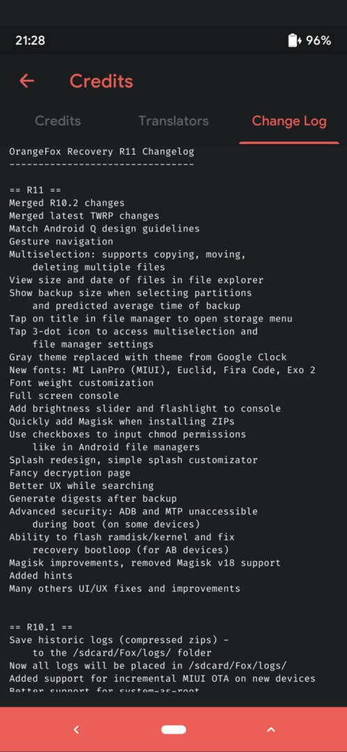Select the Change Log tab
Screen dimensions: 347x752
point(289,121)
